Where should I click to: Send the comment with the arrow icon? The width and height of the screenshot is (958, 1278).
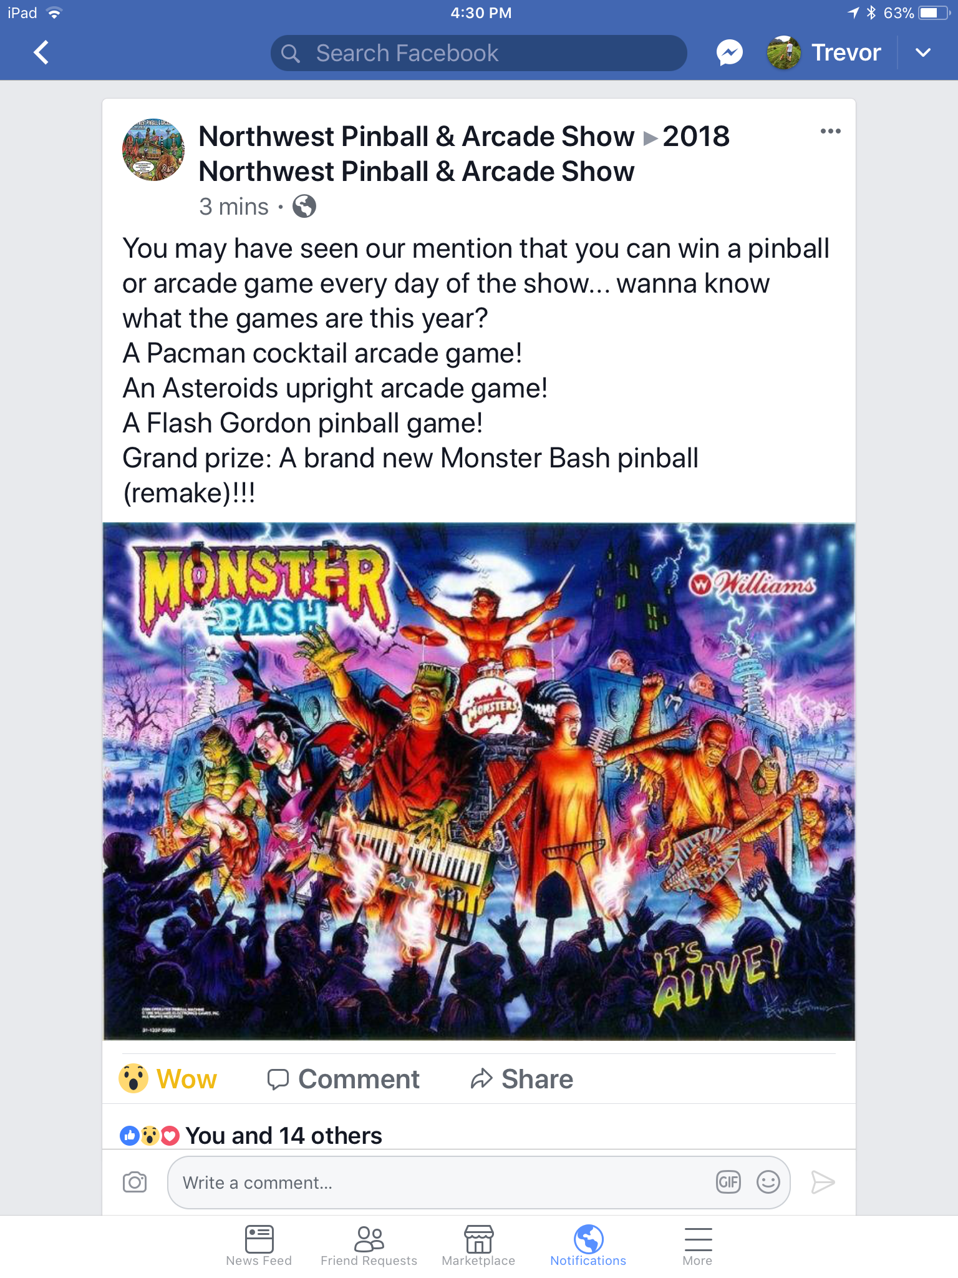[x=823, y=1182]
